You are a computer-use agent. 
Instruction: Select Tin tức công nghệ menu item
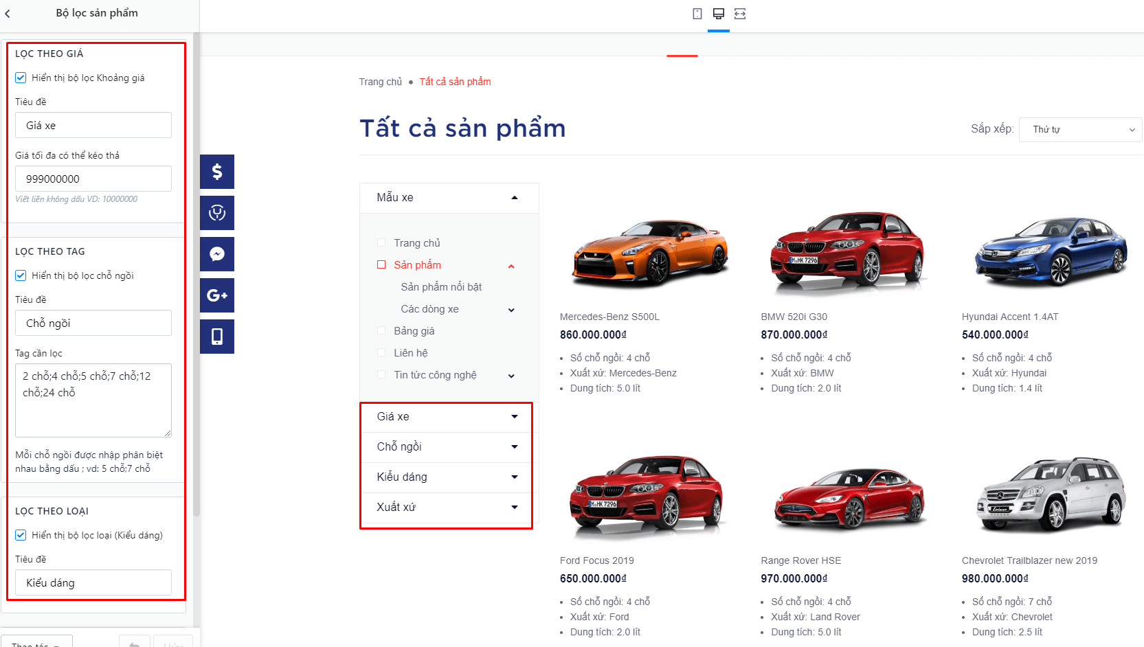point(435,374)
